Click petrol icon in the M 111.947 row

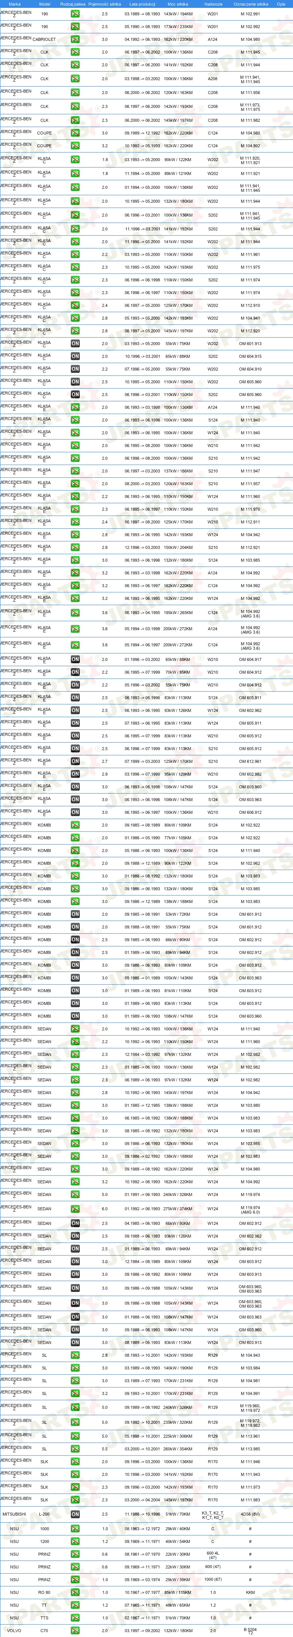click(x=75, y=471)
